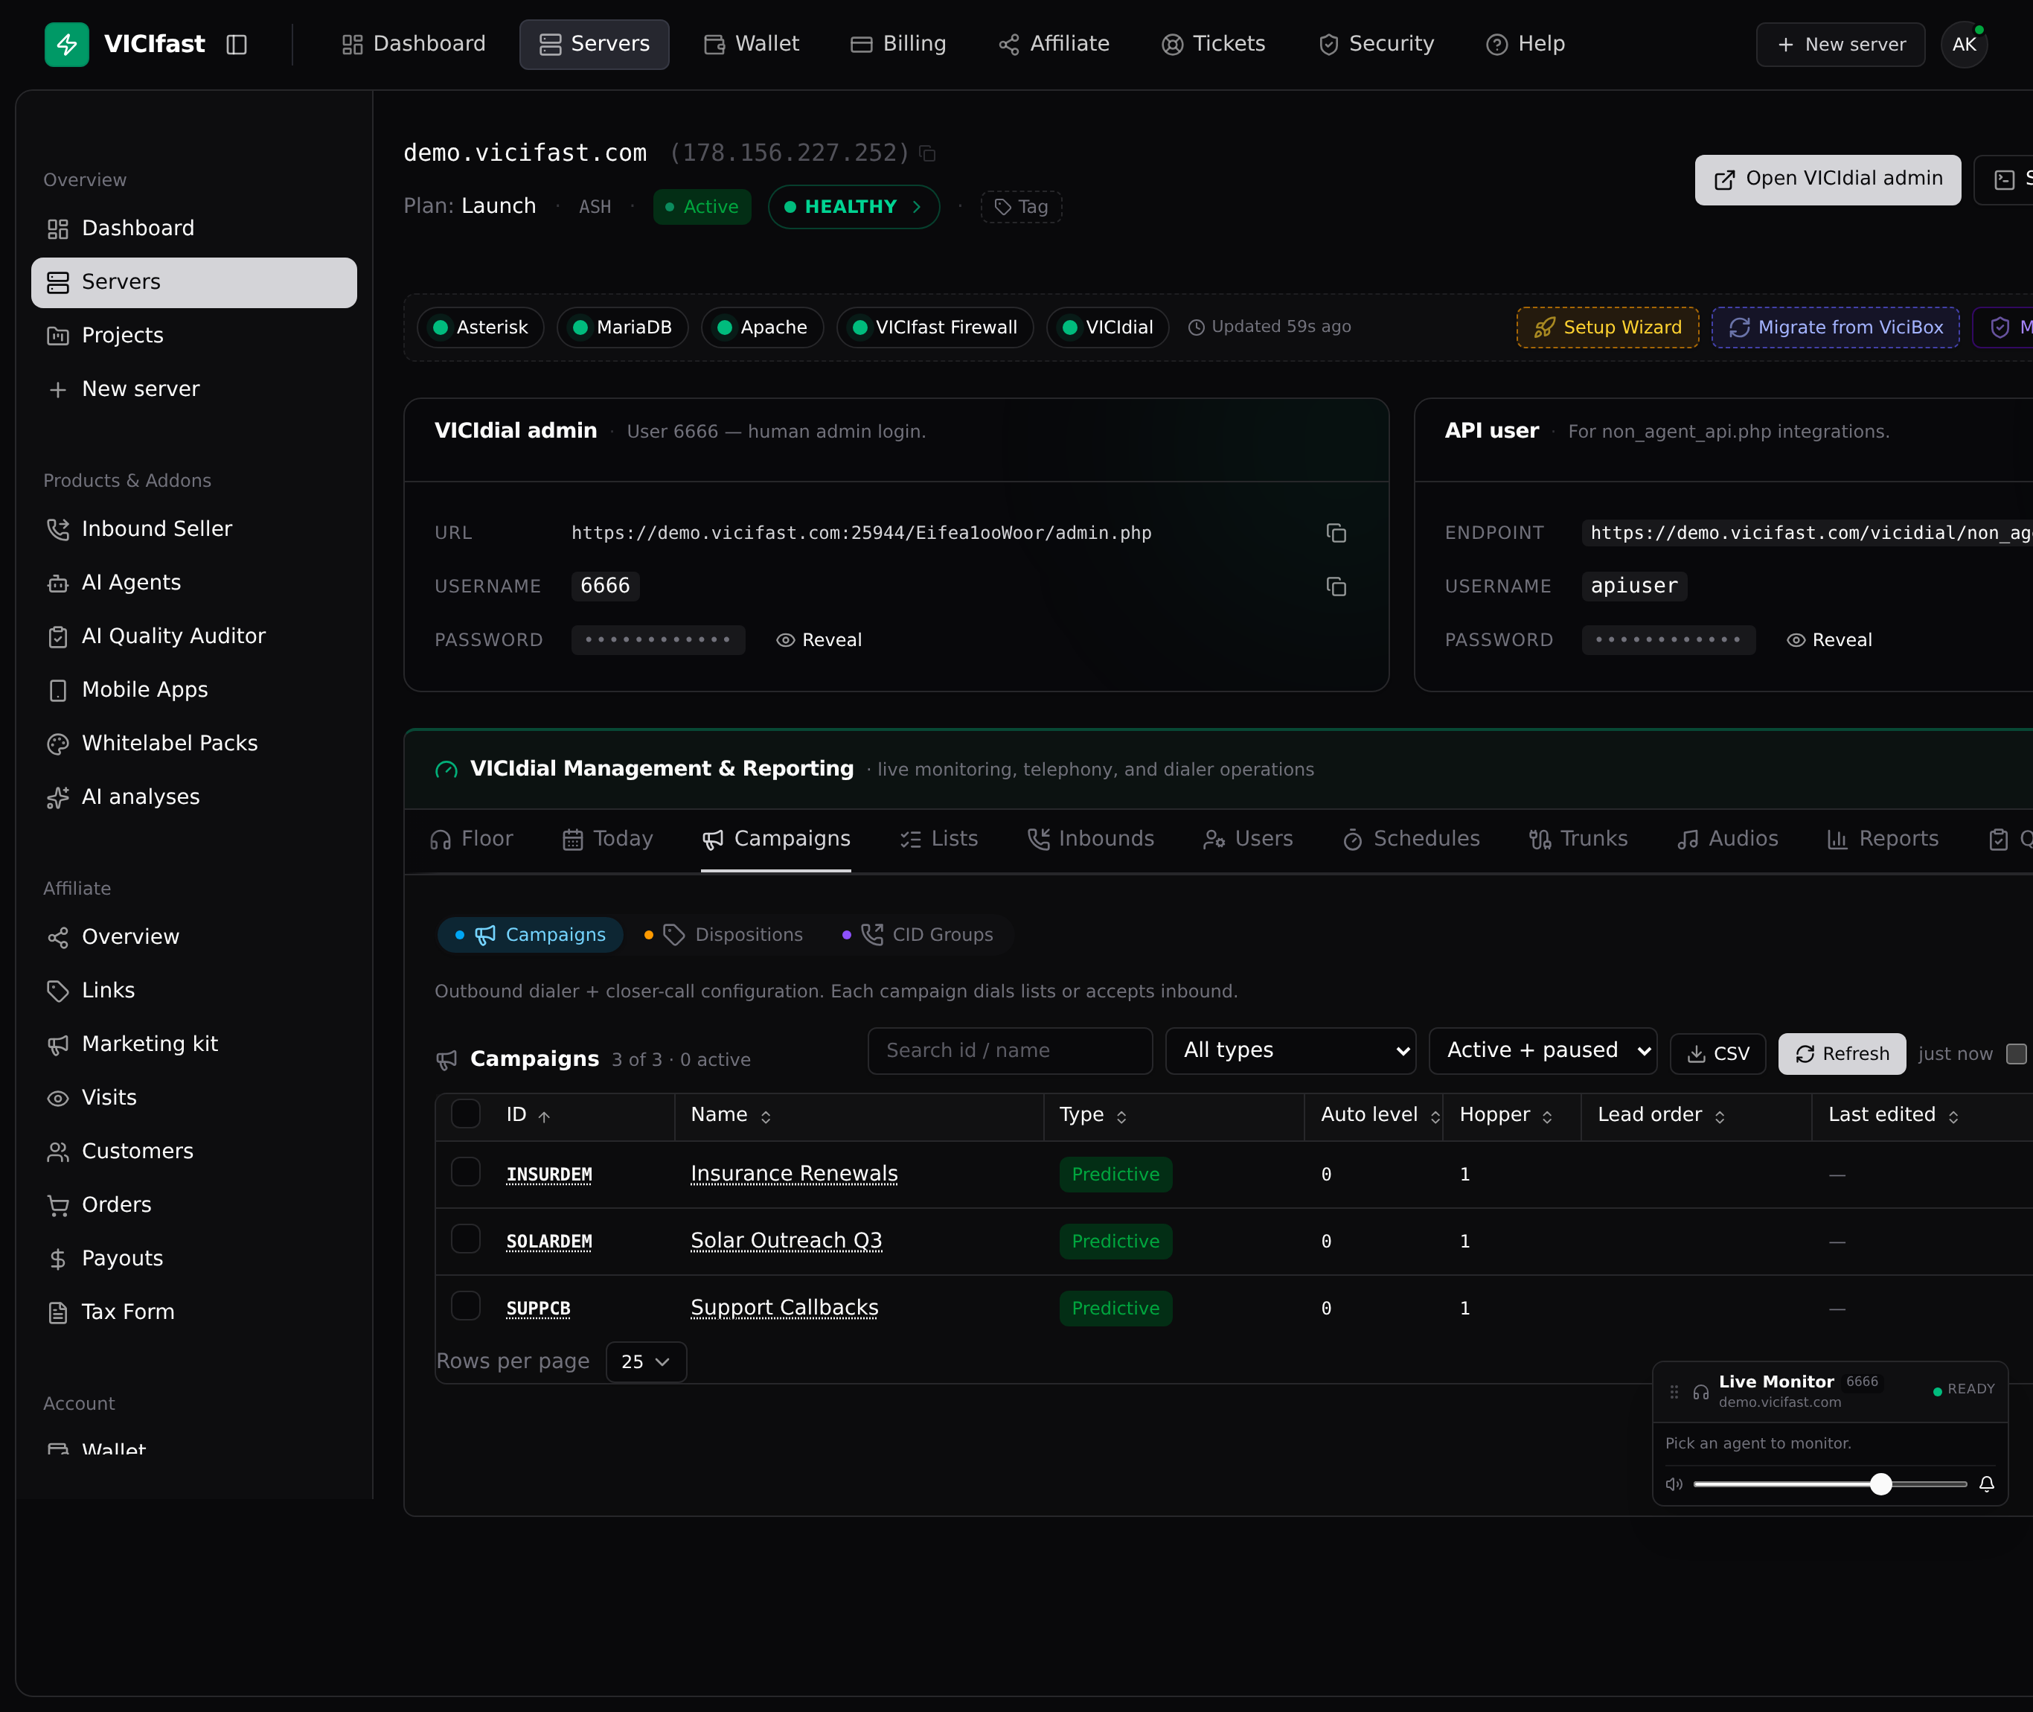Open affiliate Links in sidebar

pos(194,990)
